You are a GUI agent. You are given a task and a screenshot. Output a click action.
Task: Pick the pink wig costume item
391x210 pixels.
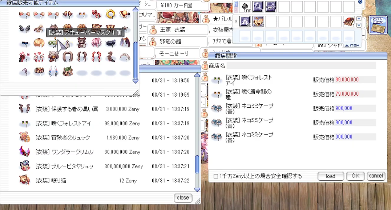96,43
